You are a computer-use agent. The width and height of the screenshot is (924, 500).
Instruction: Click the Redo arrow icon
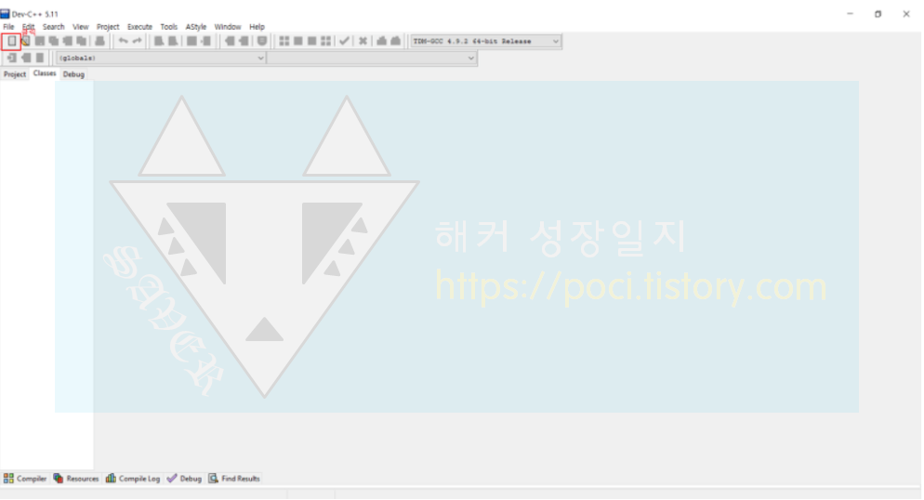pos(137,41)
